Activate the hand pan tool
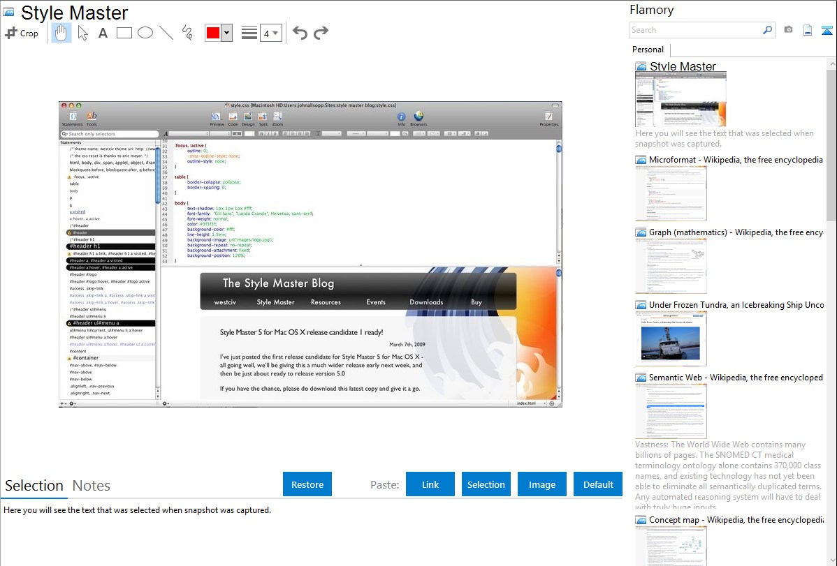Screen dimensions: 837x566 (61, 33)
